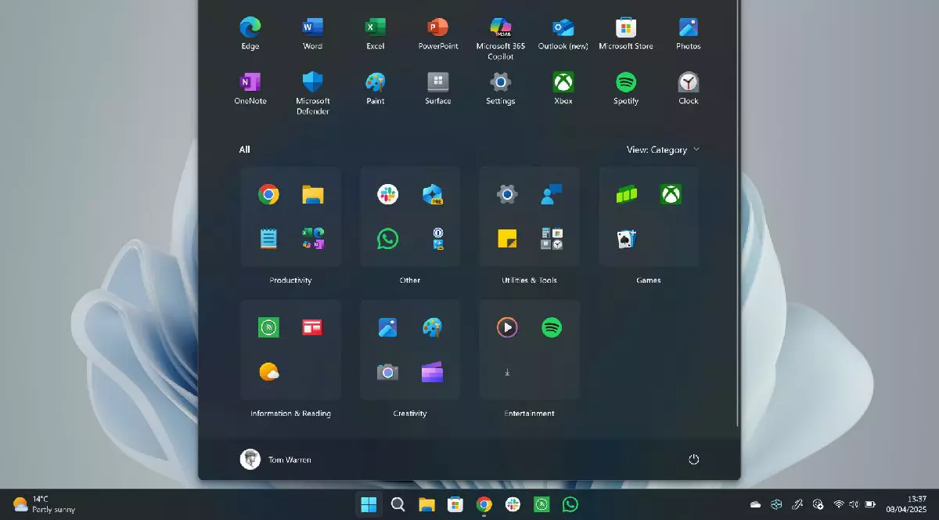Launch Media Player in Entertainment group
The image size is (939, 520).
[507, 327]
